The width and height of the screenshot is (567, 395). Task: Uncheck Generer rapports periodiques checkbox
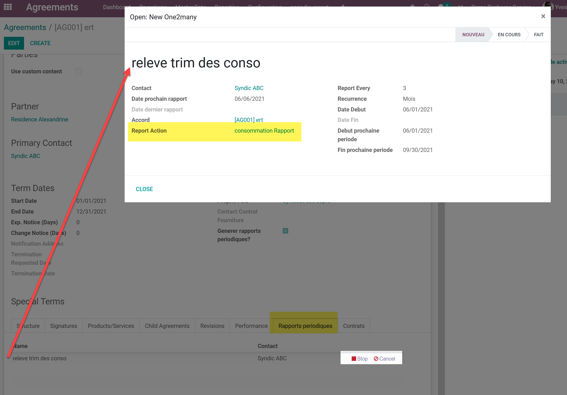coord(285,231)
